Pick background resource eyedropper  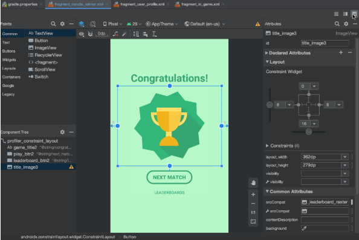pyautogui.click(x=304, y=229)
